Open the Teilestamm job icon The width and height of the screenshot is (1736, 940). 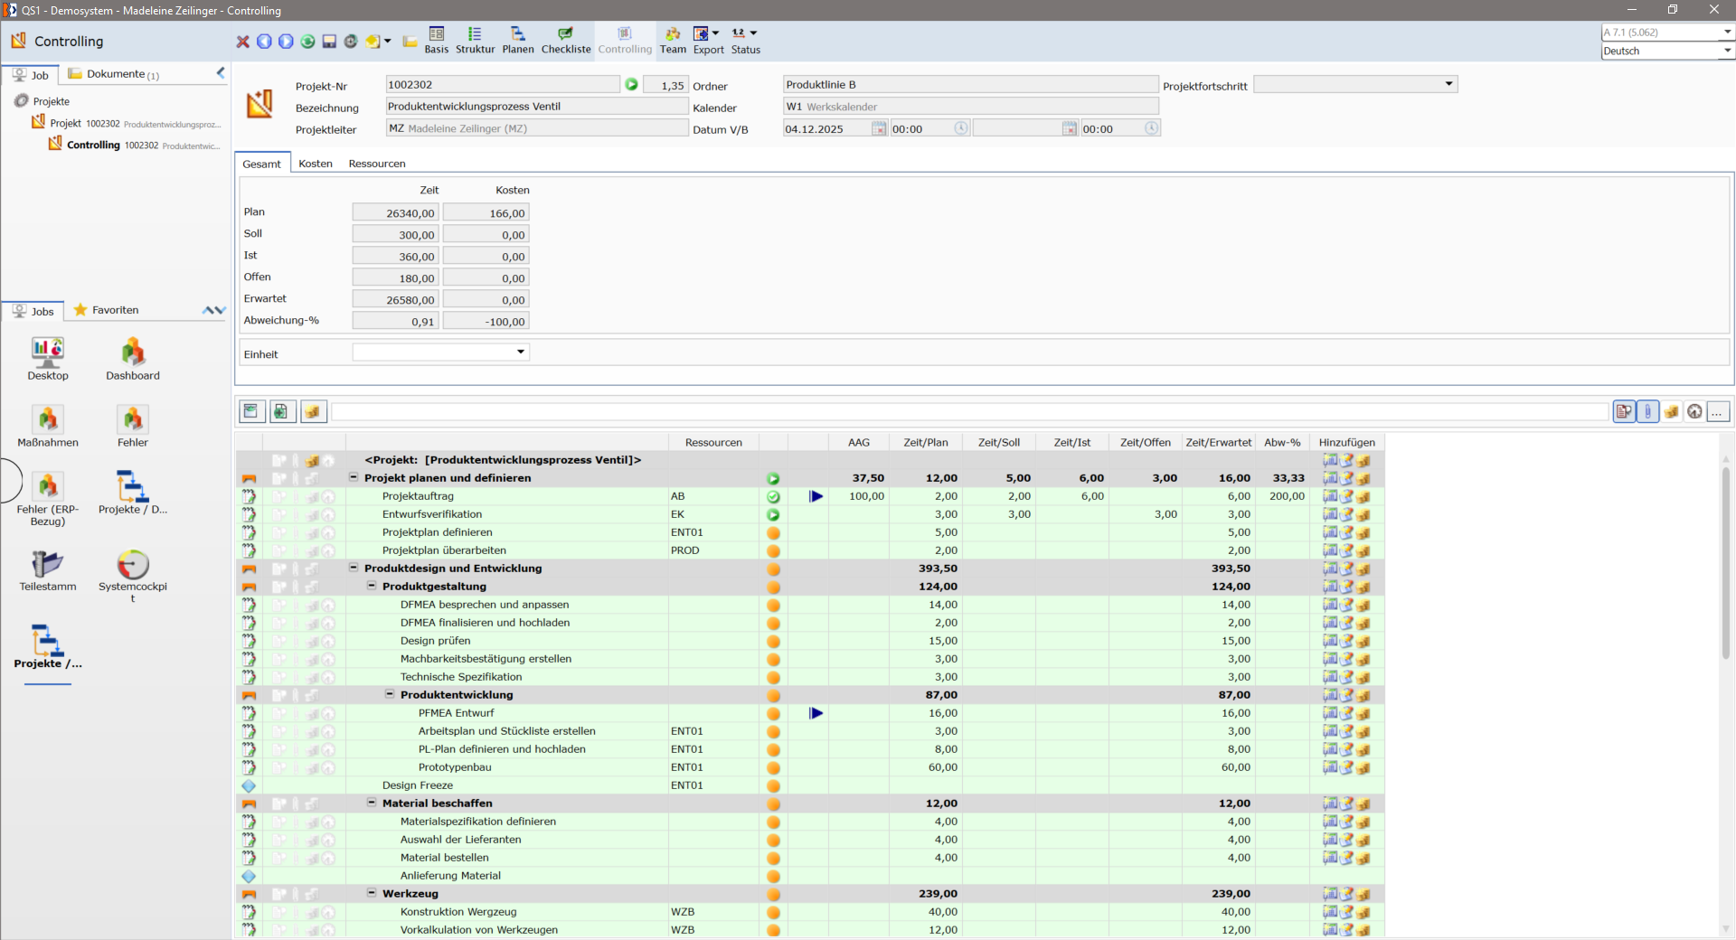(48, 570)
